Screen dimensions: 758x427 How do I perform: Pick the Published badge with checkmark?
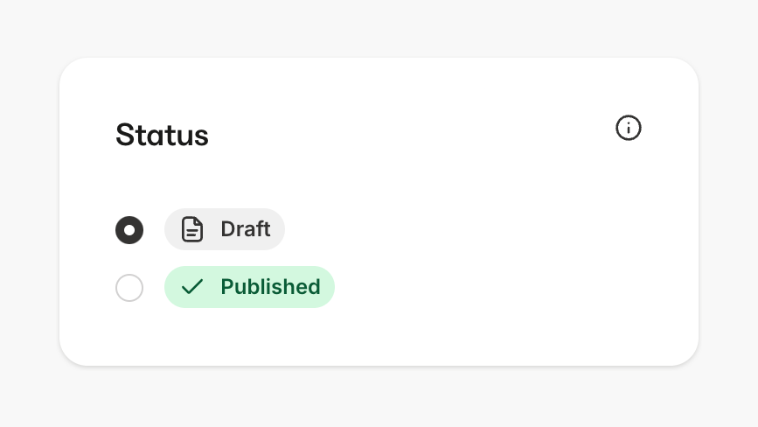pos(249,287)
